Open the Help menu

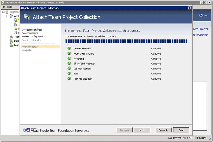point(10,7)
